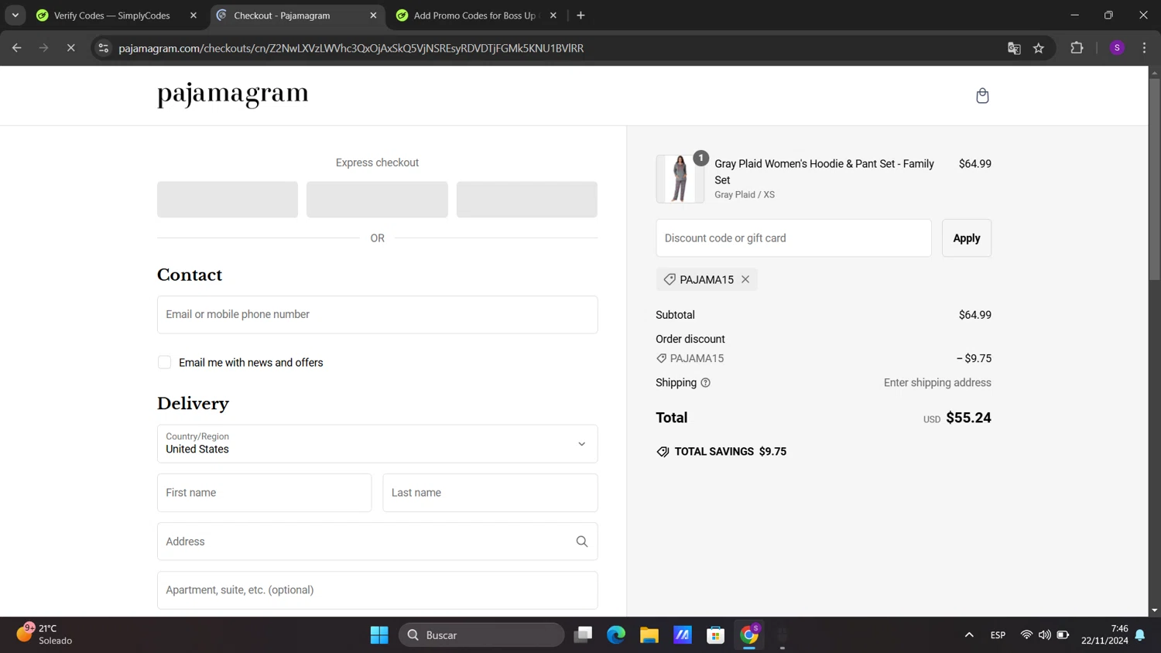Open the Wi-Fi network tray icon

click(x=1026, y=635)
